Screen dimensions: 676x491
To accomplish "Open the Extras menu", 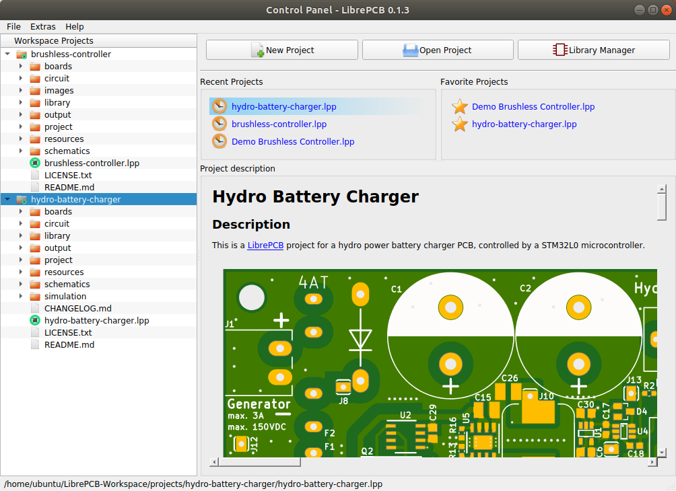I will click(x=43, y=27).
